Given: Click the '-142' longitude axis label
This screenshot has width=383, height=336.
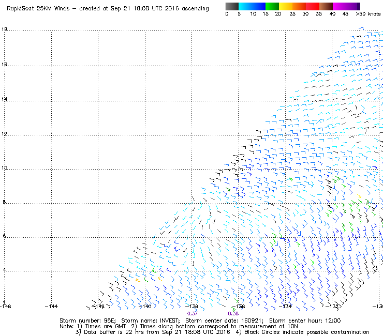Looking at the screenshot, I should 98,307.
